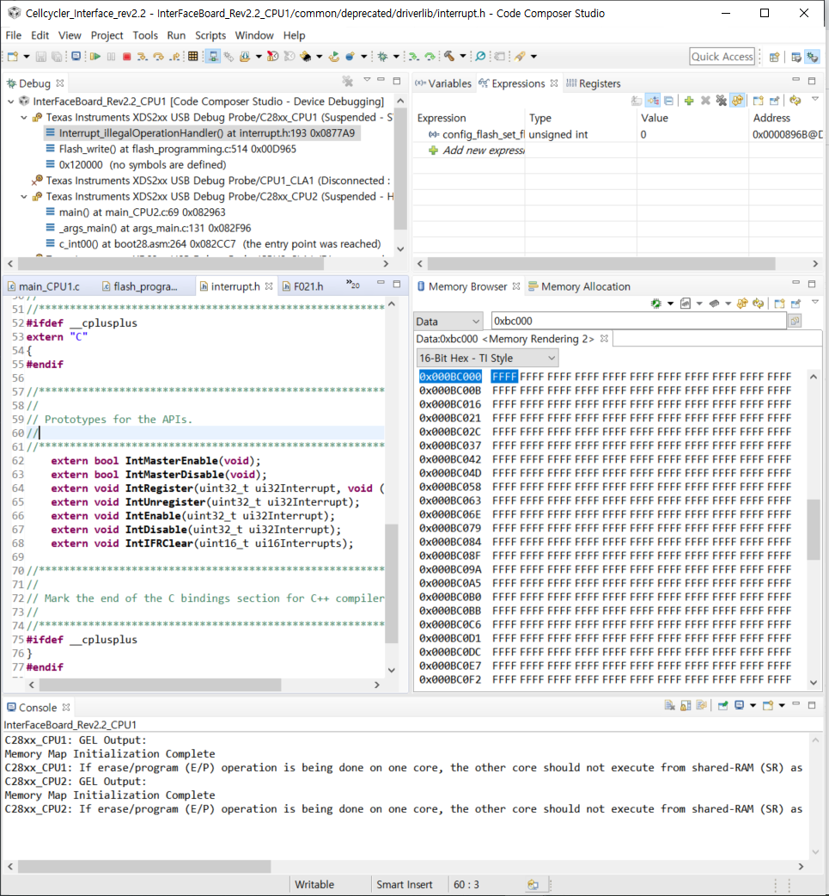829x896 pixels.
Task: Open dropdown arrow next to New file icon
Action: pyautogui.click(x=27, y=57)
